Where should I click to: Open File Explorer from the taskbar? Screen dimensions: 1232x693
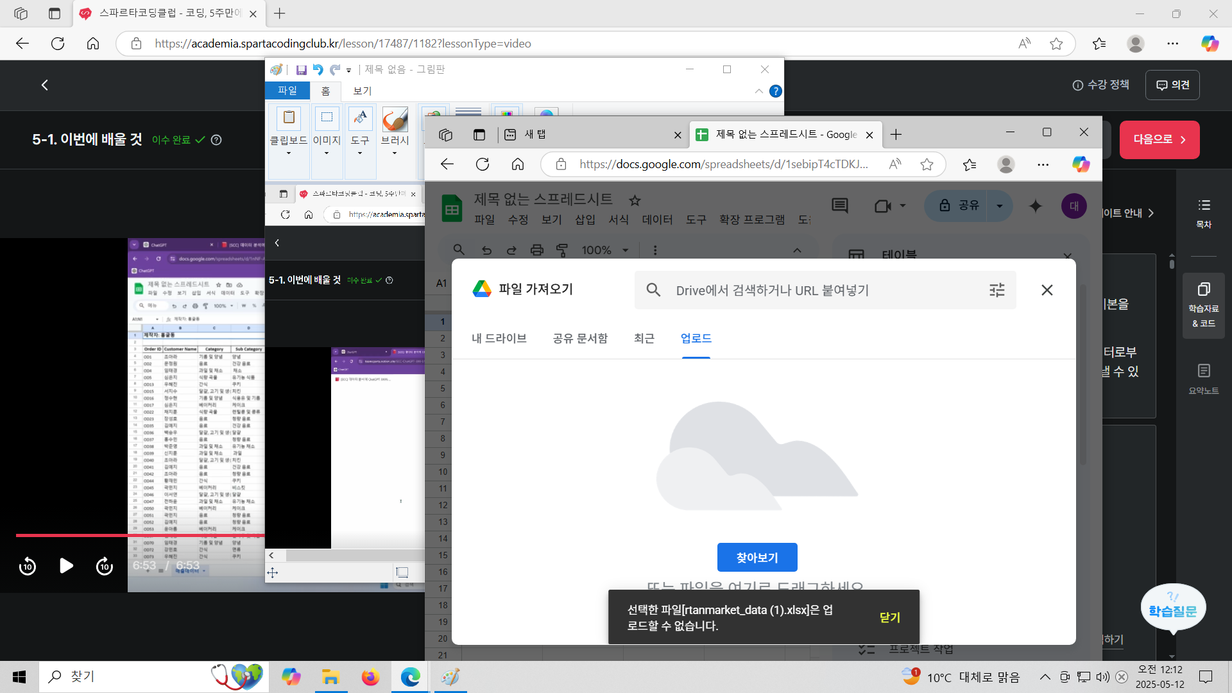[330, 677]
